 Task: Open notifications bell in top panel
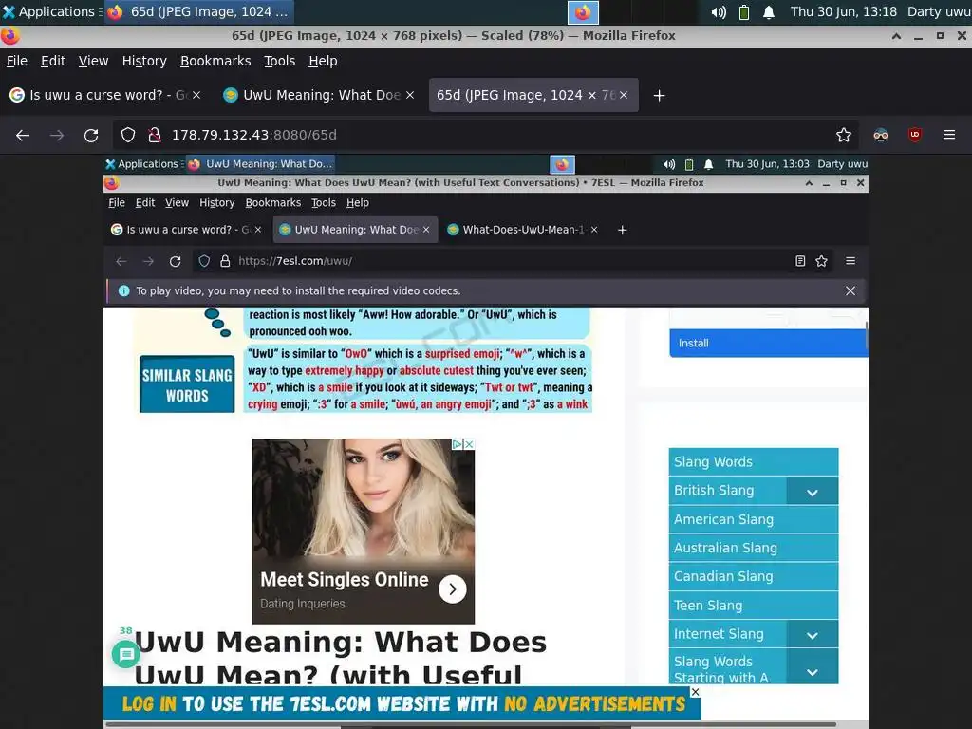click(x=769, y=11)
